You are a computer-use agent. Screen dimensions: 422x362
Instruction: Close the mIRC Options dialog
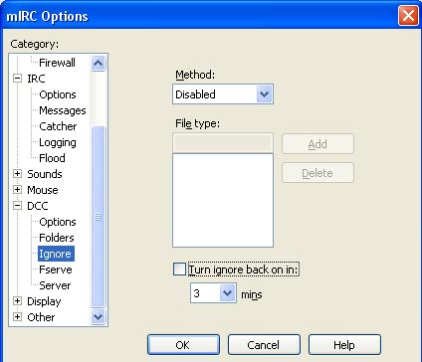tap(408, 16)
